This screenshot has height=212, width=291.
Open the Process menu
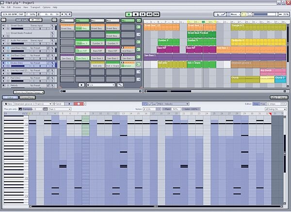click(17, 7)
